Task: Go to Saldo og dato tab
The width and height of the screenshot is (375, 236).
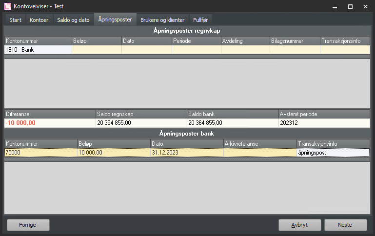Action: [73, 20]
